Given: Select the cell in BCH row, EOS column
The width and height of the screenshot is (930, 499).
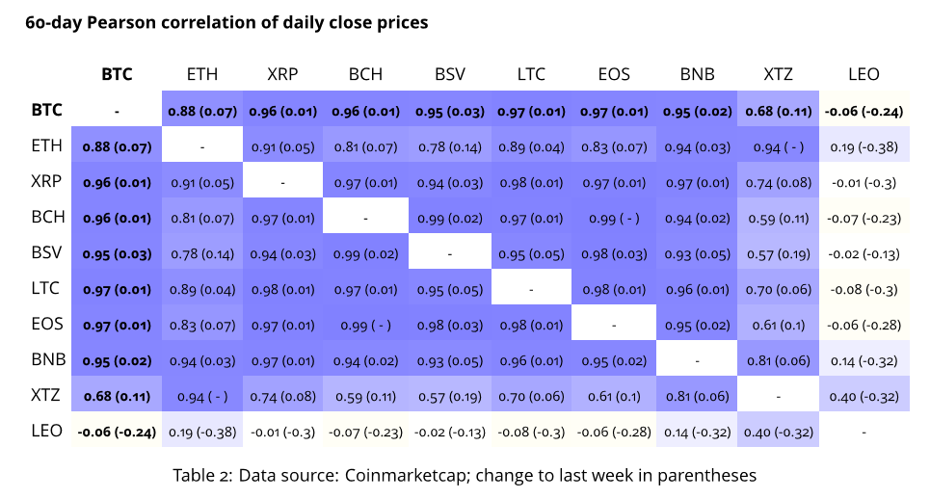Looking at the screenshot, I should pyautogui.click(x=615, y=218).
